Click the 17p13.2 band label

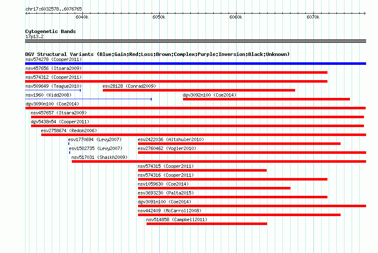[x=34, y=36]
